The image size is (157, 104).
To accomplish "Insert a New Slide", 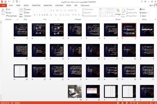I will click(x=21, y=13).
